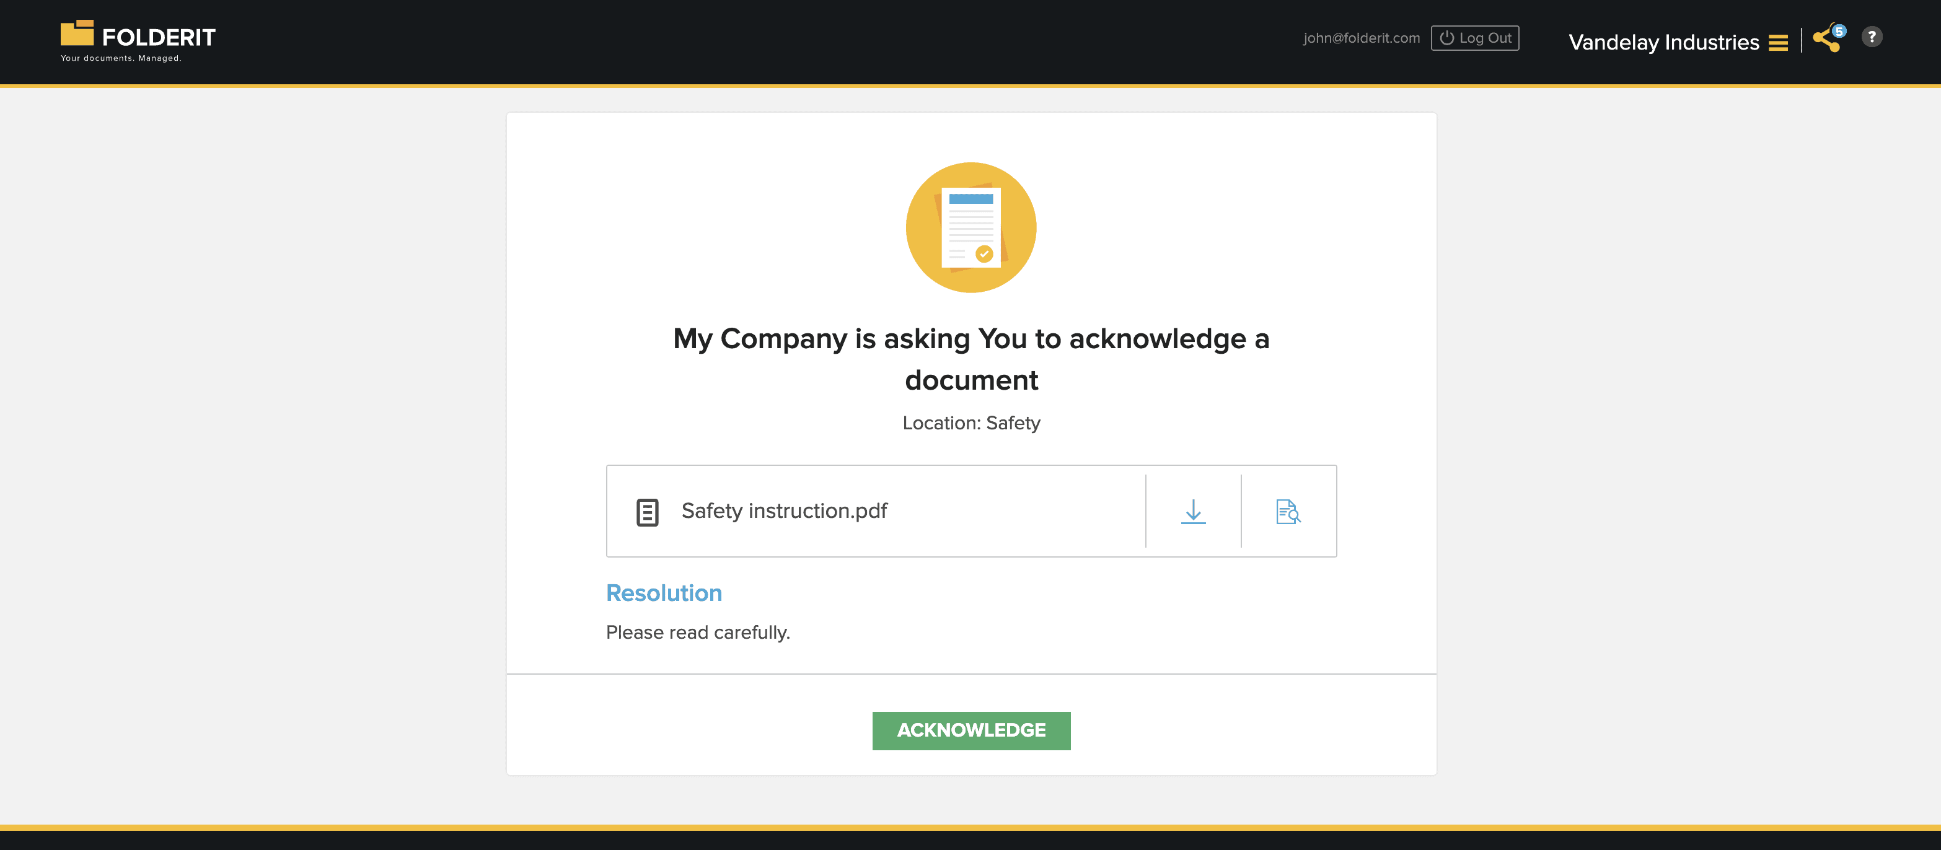Screen dimensions: 1941x850
Task: Click the Log Out button
Action: [1474, 38]
